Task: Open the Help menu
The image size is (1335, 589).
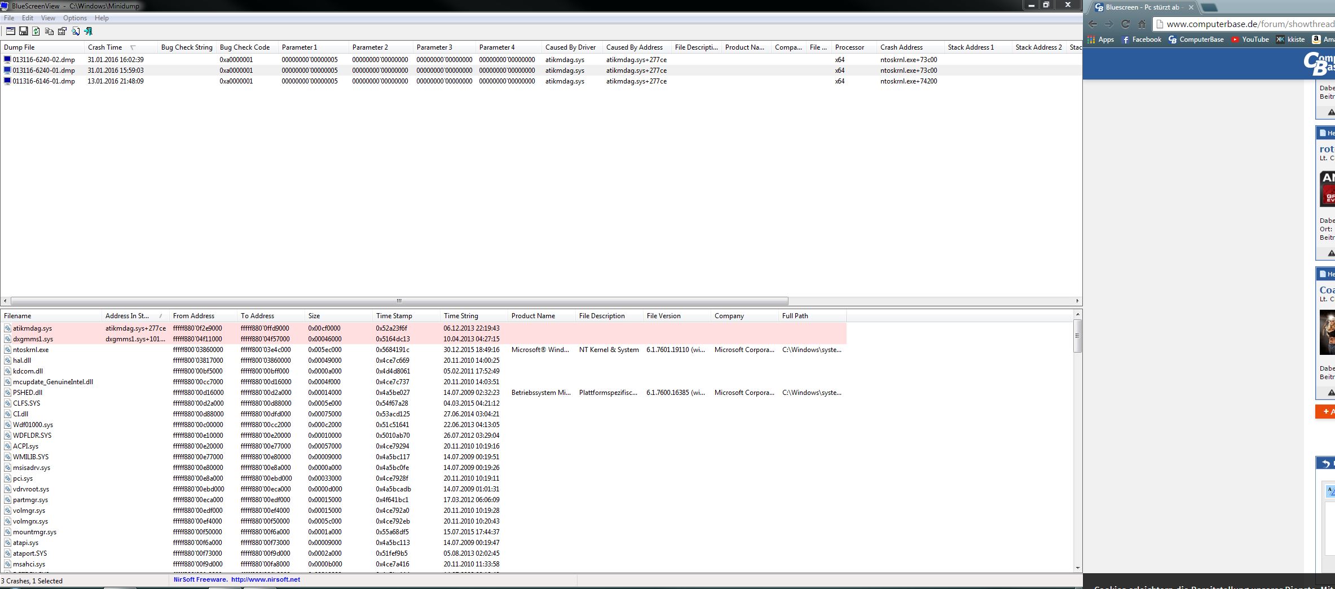Action: (x=102, y=18)
